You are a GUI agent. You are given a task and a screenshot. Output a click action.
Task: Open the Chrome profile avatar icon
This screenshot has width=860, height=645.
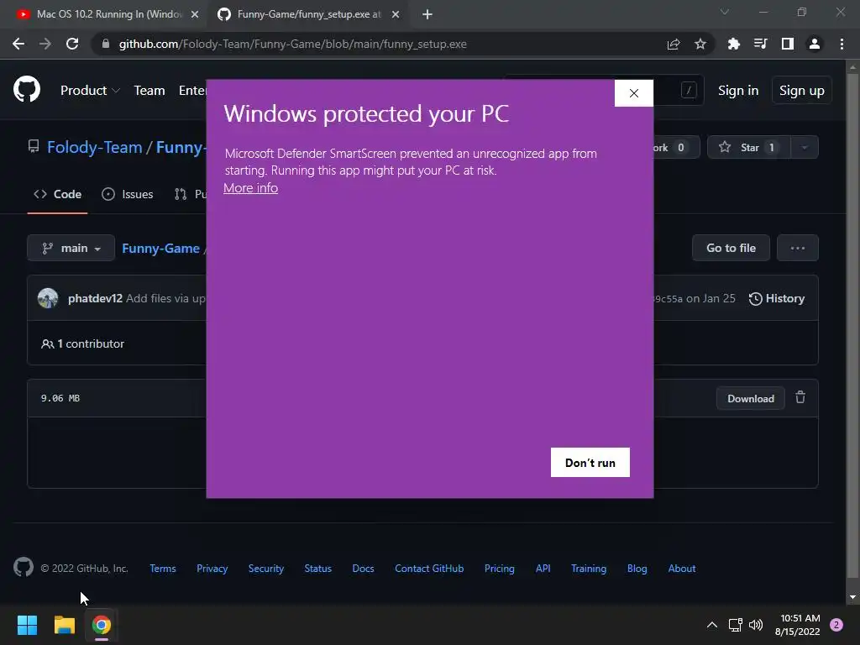[x=814, y=44]
